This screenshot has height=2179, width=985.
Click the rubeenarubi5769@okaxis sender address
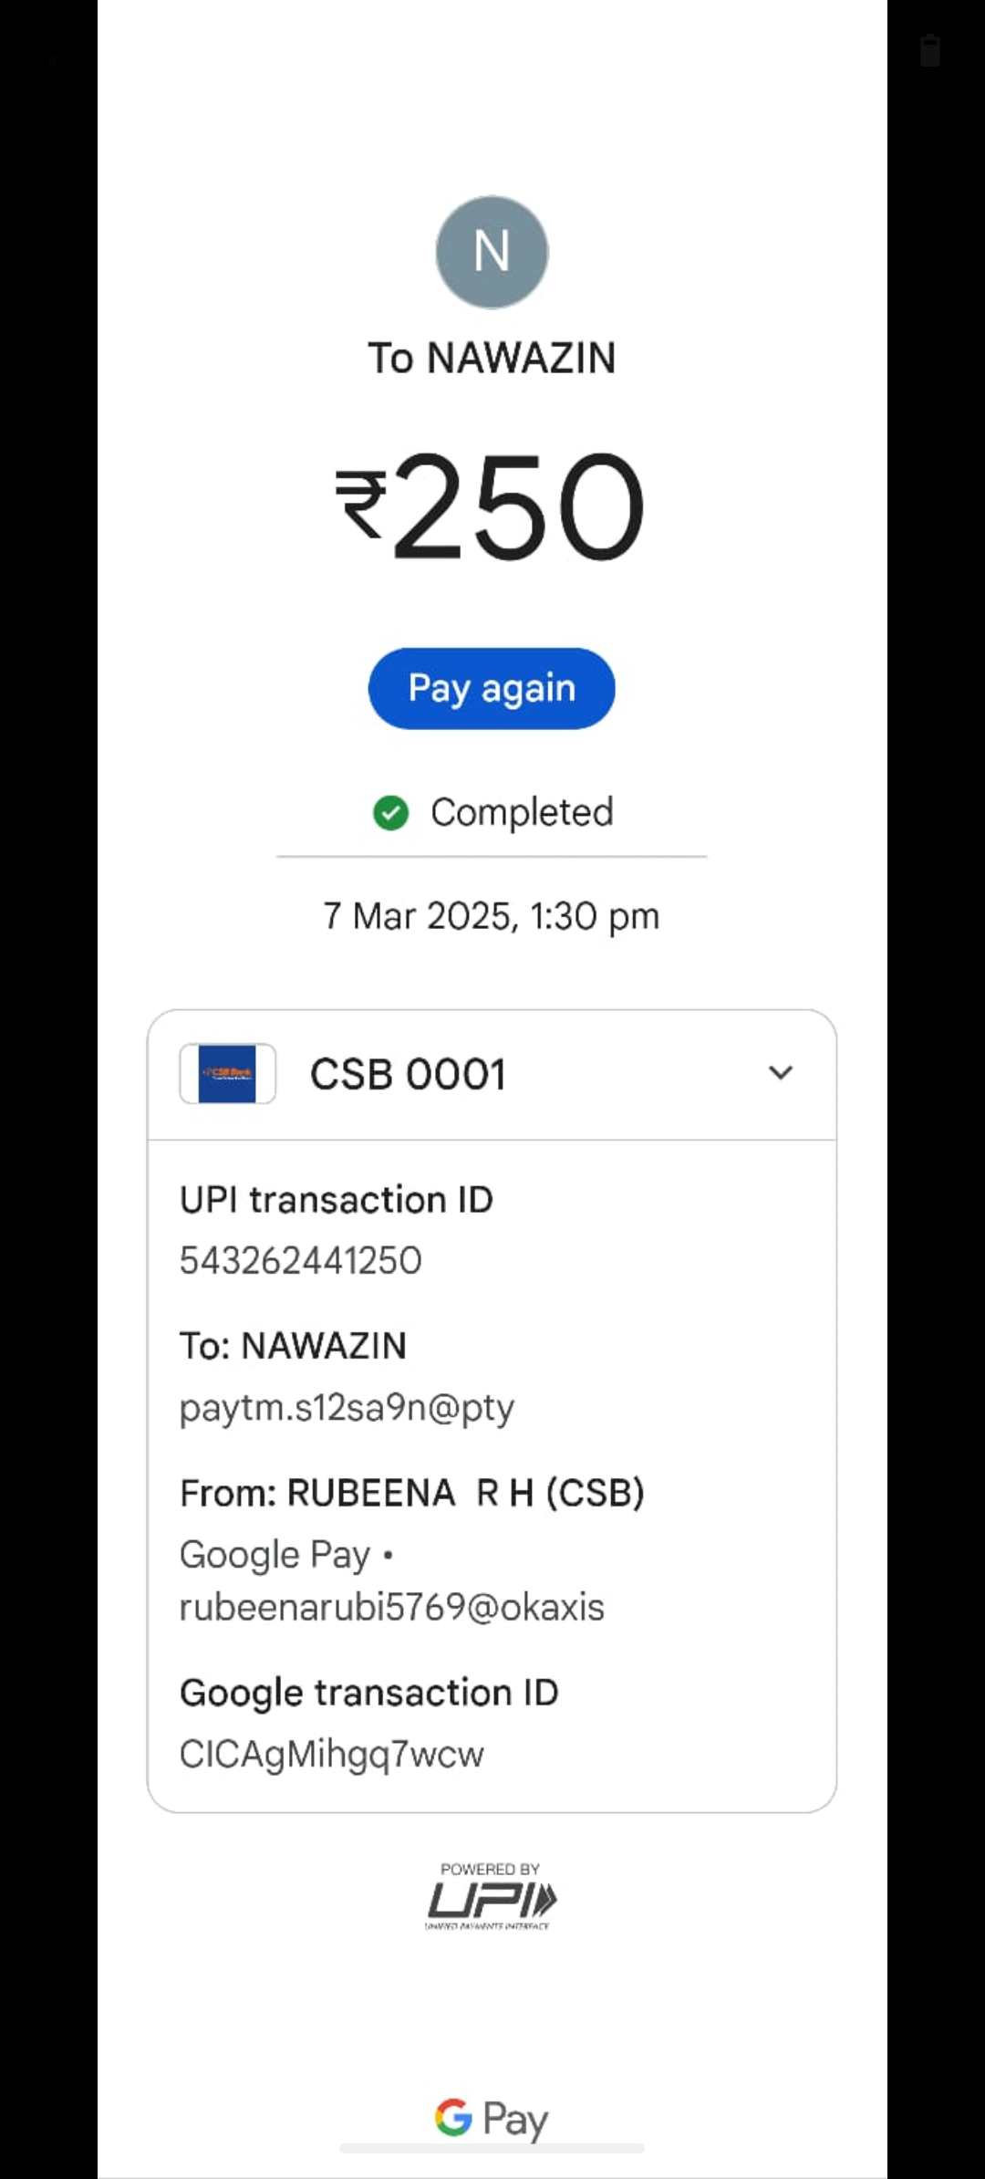(392, 1607)
